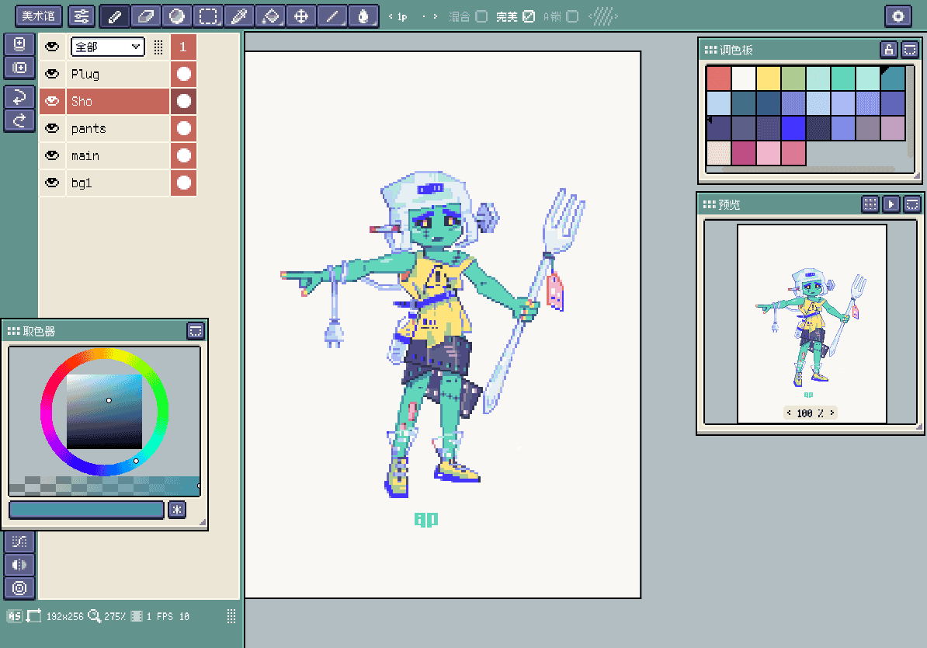
Task: Hide the pants layer using its eye icon
Action: coord(51,128)
